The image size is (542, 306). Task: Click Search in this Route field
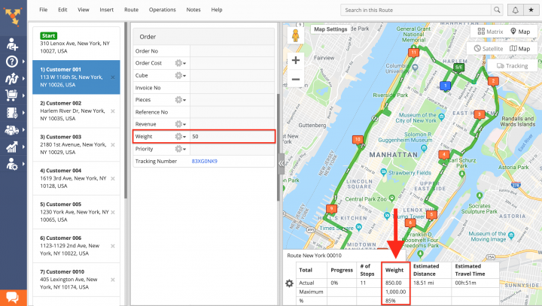[x=416, y=10]
